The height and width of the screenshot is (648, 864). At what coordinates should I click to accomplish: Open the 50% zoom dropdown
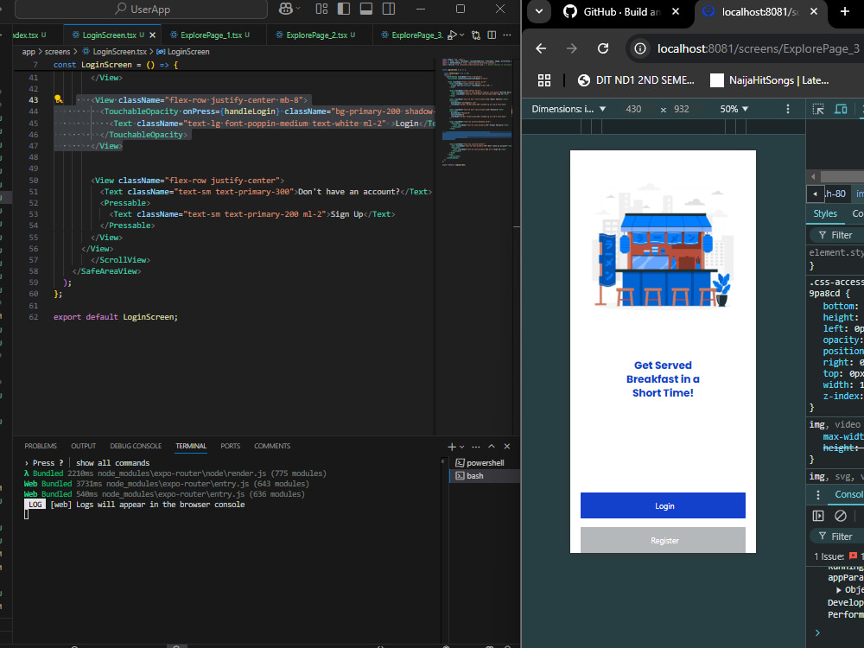(734, 109)
